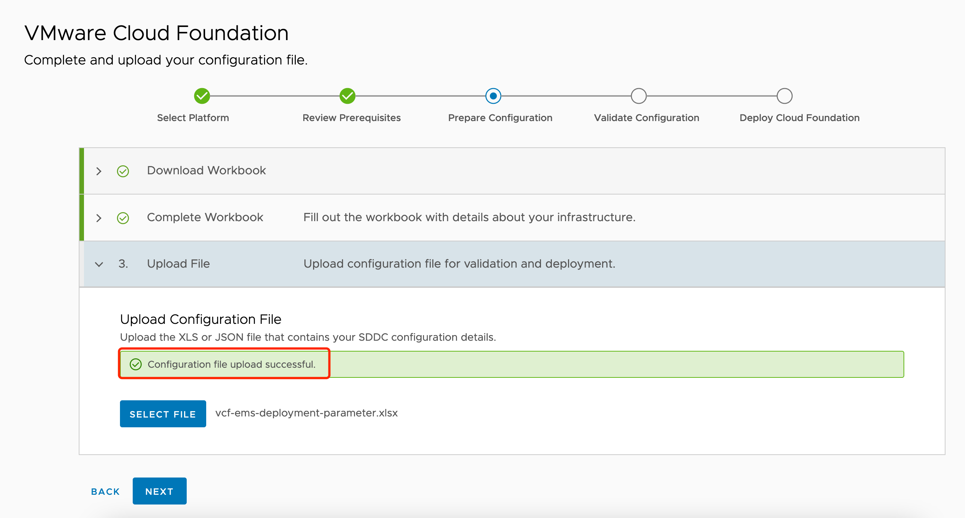The image size is (965, 518).
Task: Click the upload successful check icon
Action: click(x=136, y=364)
